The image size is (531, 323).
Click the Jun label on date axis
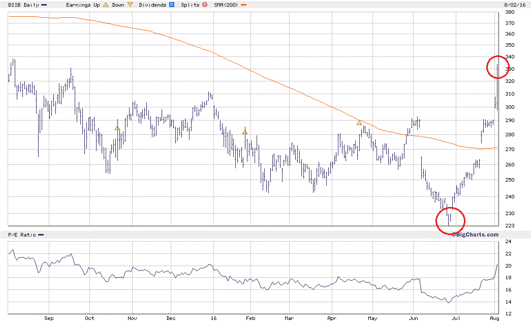[x=414, y=318]
